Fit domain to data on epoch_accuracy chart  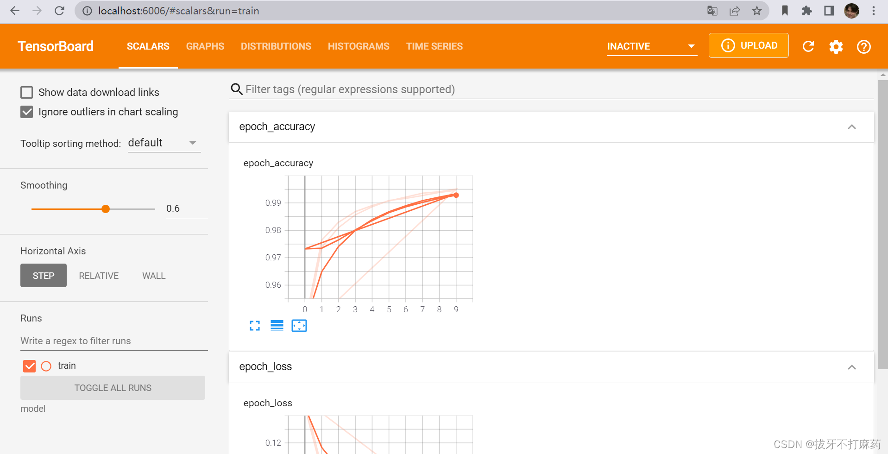click(299, 326)
